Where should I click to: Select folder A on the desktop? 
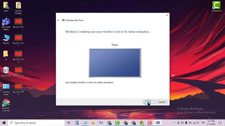(x=6, y=55)
